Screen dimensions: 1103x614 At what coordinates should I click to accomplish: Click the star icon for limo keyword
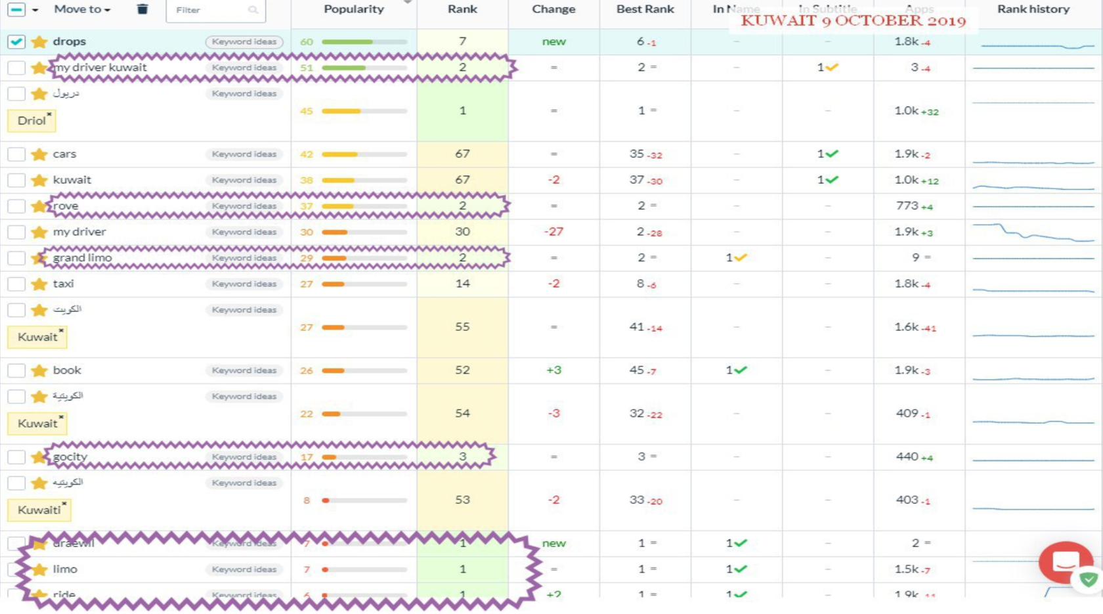39,569
